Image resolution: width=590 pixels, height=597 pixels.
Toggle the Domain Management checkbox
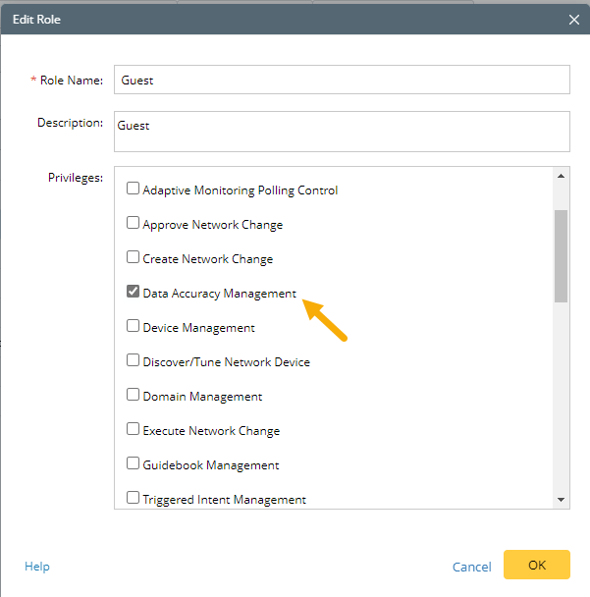pyautogui.click(x=133, y=396)
